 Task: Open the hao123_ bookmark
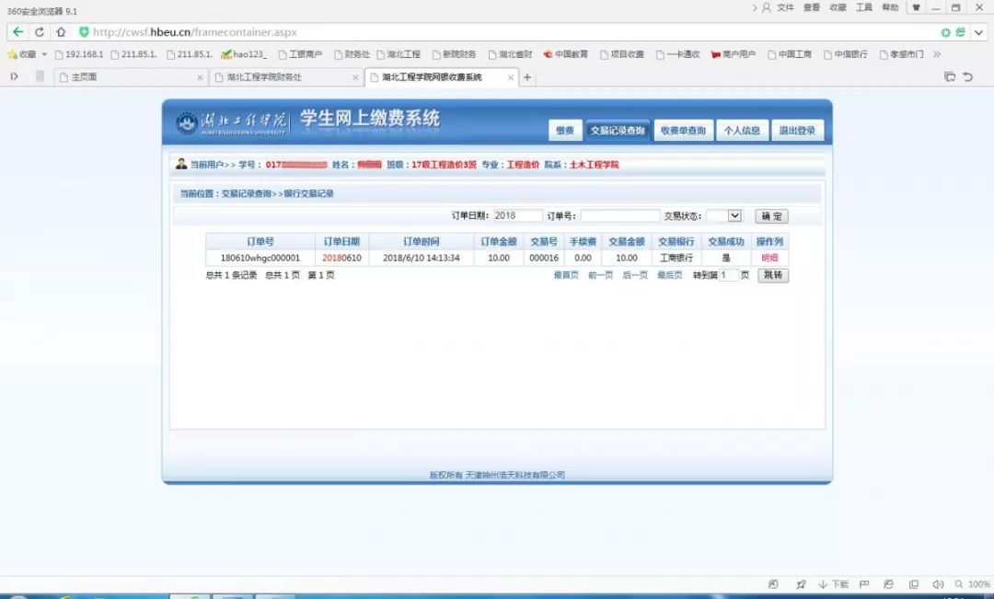[244, 54]
